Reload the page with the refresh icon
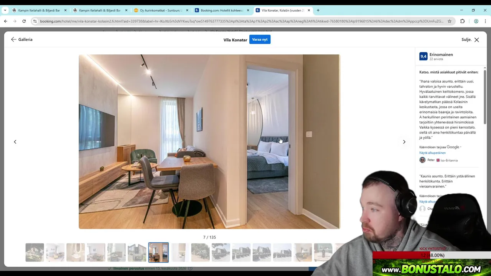Screen dimensions: 491x276 coord(24,21)
